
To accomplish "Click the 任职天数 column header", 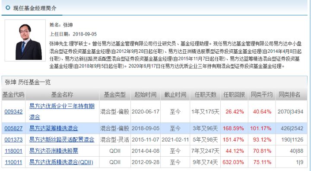I will pos(205,94).
